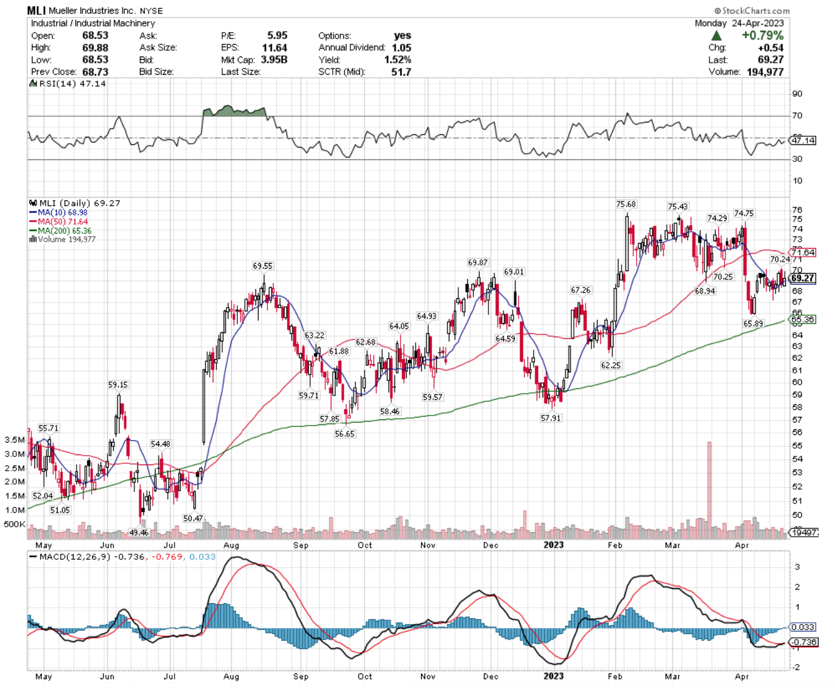Select the 55.71 price label

pyautogui.click(x=48, y=428)
